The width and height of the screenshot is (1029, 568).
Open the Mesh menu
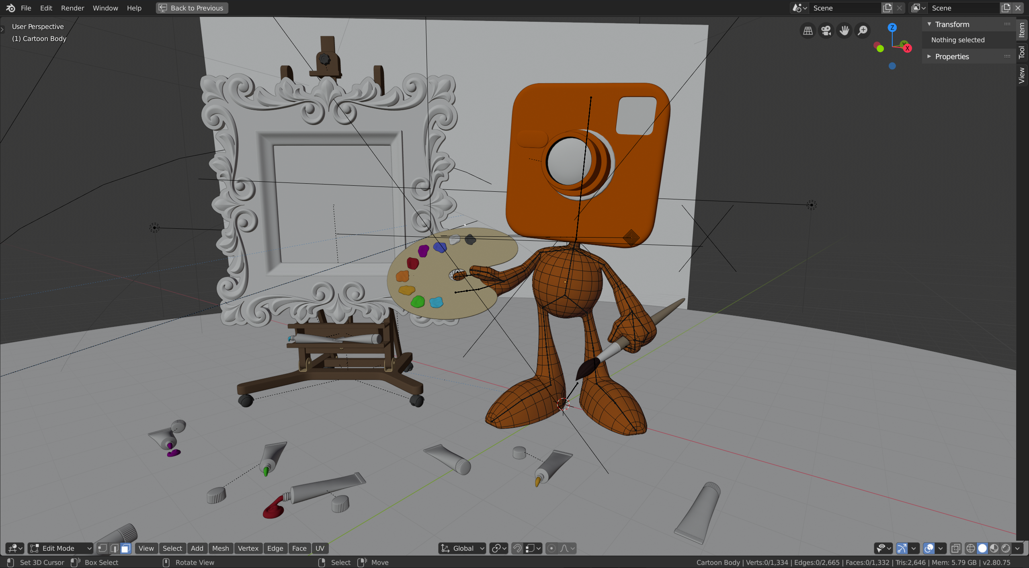pyautogui.click(x=220, y=548)
